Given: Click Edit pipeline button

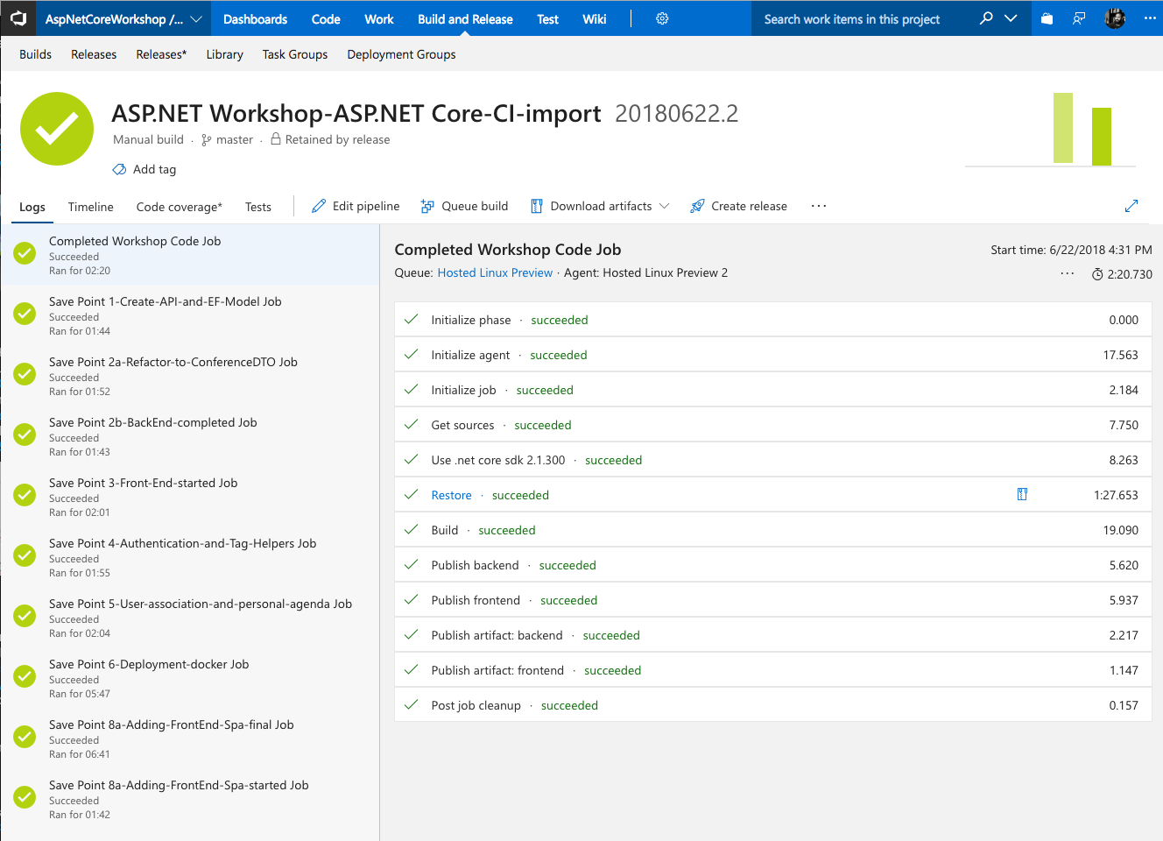Looking at the screenshot, I should click(x=356, y=206).
